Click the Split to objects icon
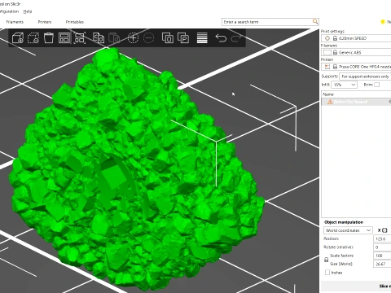Image resolution: width=391 pixels, height=293 pixels. pyautogui.click(x=168, y=38)
